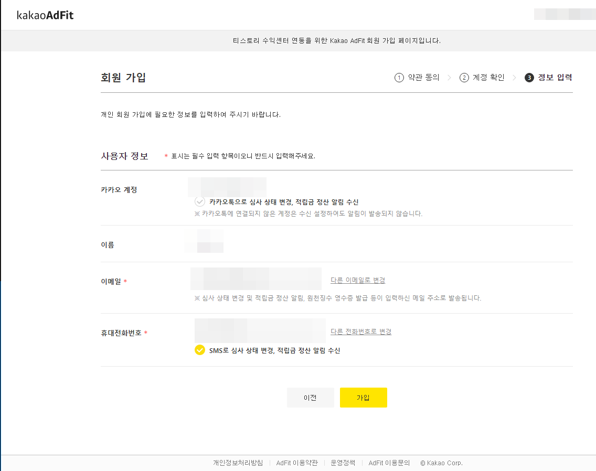The height and width of the screenshot is (471, 596).
Task: Click the circled number 2 step icon
Action: coord(464,78)
